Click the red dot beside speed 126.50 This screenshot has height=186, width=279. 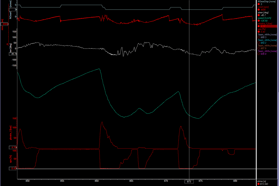(259, 21)
